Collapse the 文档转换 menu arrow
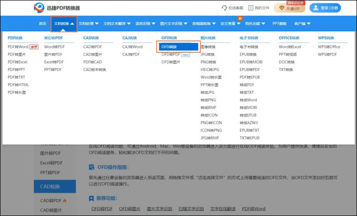The image size is (357, 216). pyautogui.click(x=72, y=23)
